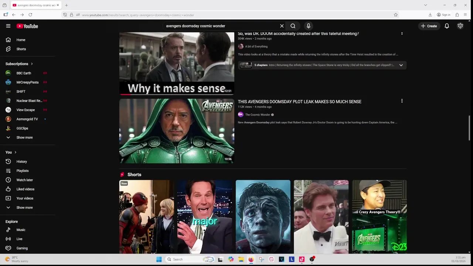
Task: Open the Deadpool Short marked New
Action: point(147,217)
